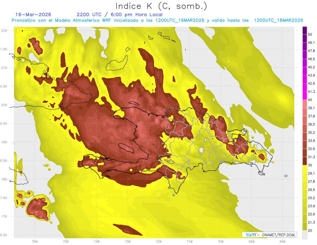Viewport: 317px width, 245px height.
Task: Click the '22N' latitude axis label
Action: pos(4,31)
